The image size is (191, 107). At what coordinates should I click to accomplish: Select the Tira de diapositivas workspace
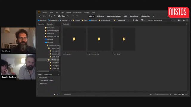114,16
